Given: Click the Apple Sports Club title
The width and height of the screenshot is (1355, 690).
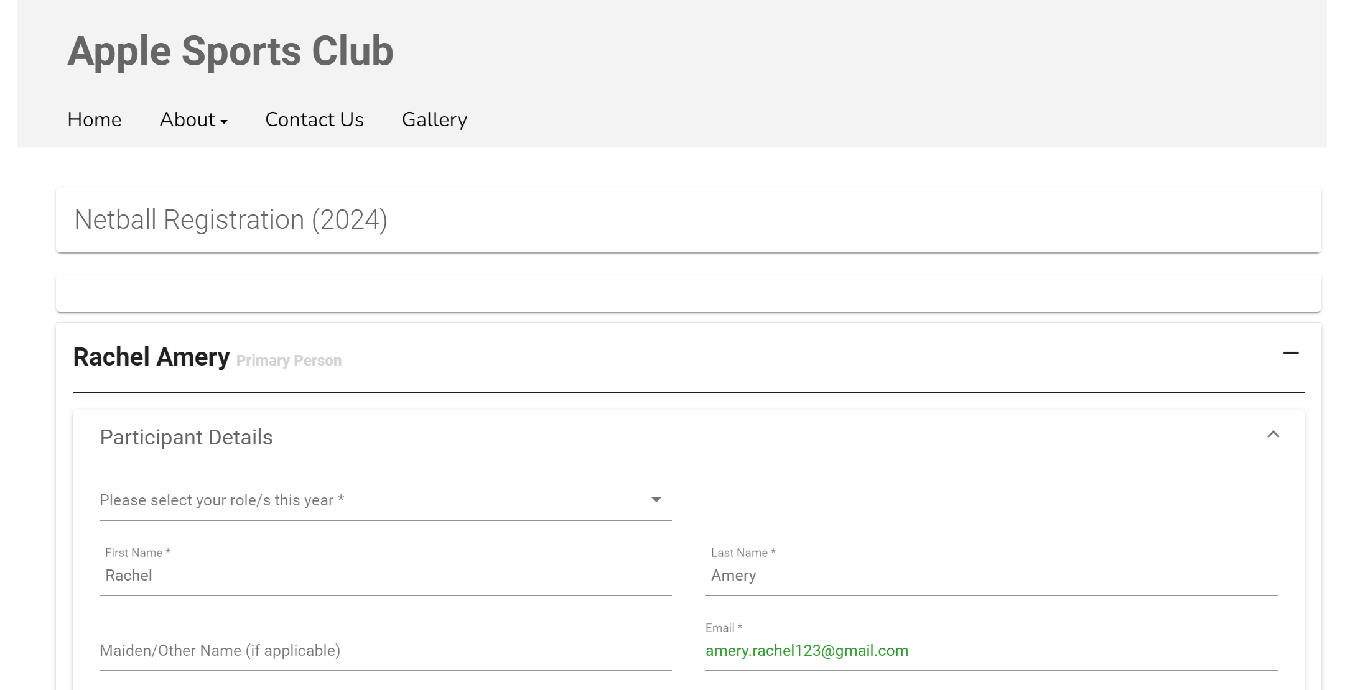Looking at the screenshot, I should [230, 51].
